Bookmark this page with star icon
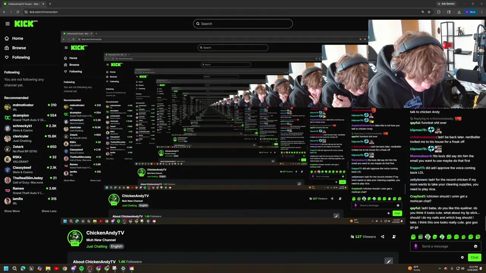The height and width of the screenshot is (273, 486). (x=429, y=12)
